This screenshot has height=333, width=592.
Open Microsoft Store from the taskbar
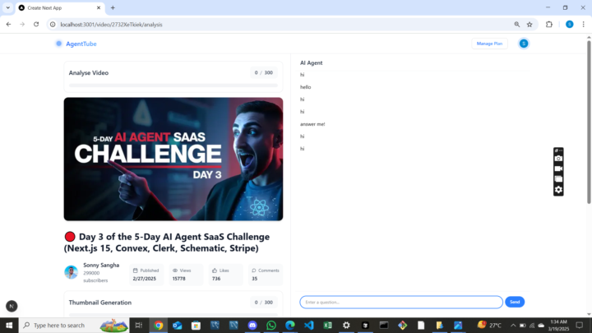coord(196,325)
